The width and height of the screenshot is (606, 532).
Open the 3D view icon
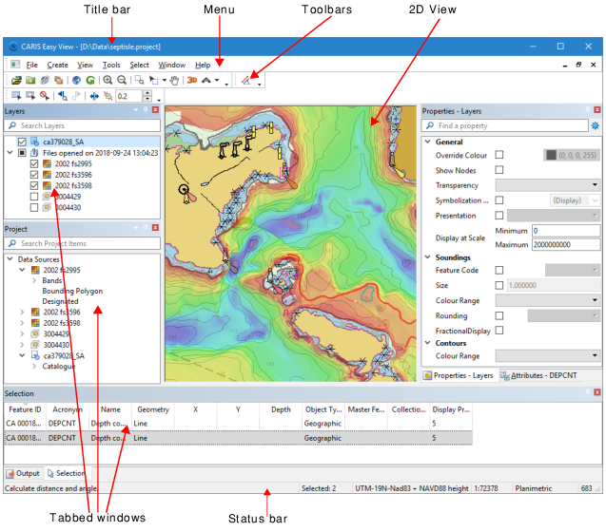point(193,82)
